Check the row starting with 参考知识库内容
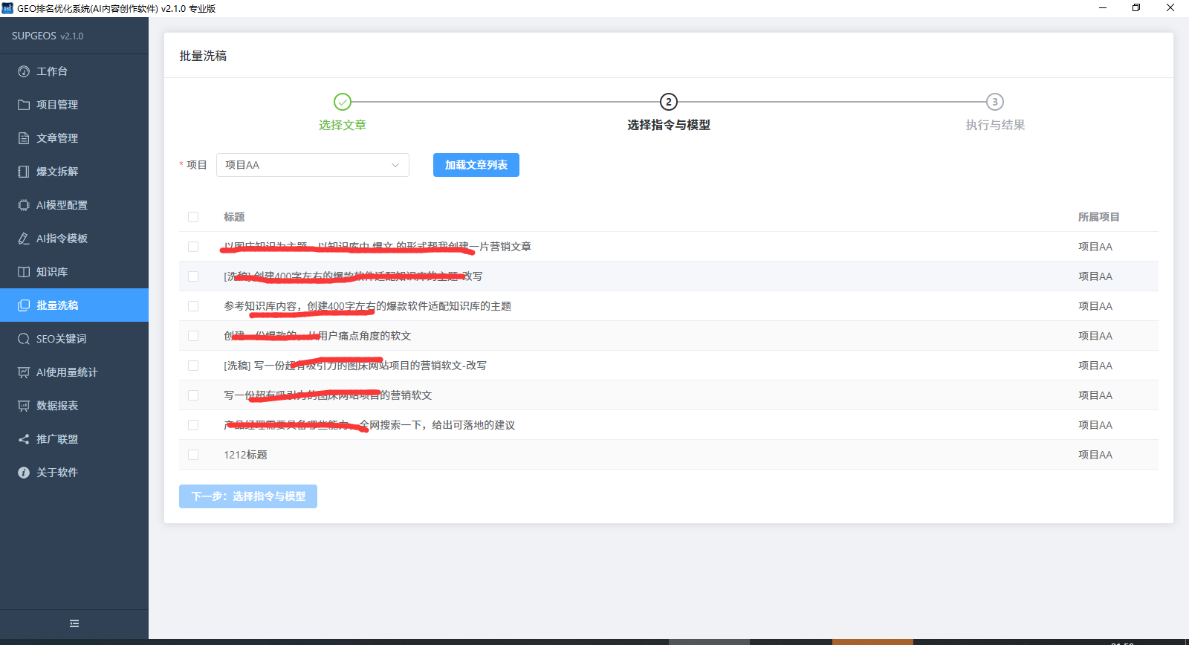Screen dimensions: 1189x645 click(x=193, y=306)
